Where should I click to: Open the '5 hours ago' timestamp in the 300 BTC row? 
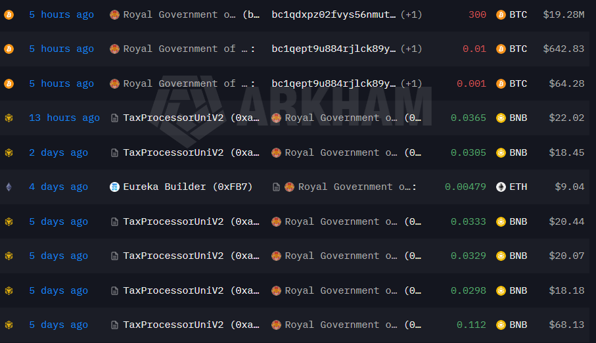[62, 15]
